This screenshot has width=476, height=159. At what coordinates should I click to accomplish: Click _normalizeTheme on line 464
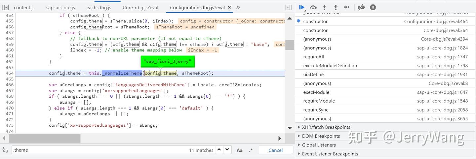(122, 73)
